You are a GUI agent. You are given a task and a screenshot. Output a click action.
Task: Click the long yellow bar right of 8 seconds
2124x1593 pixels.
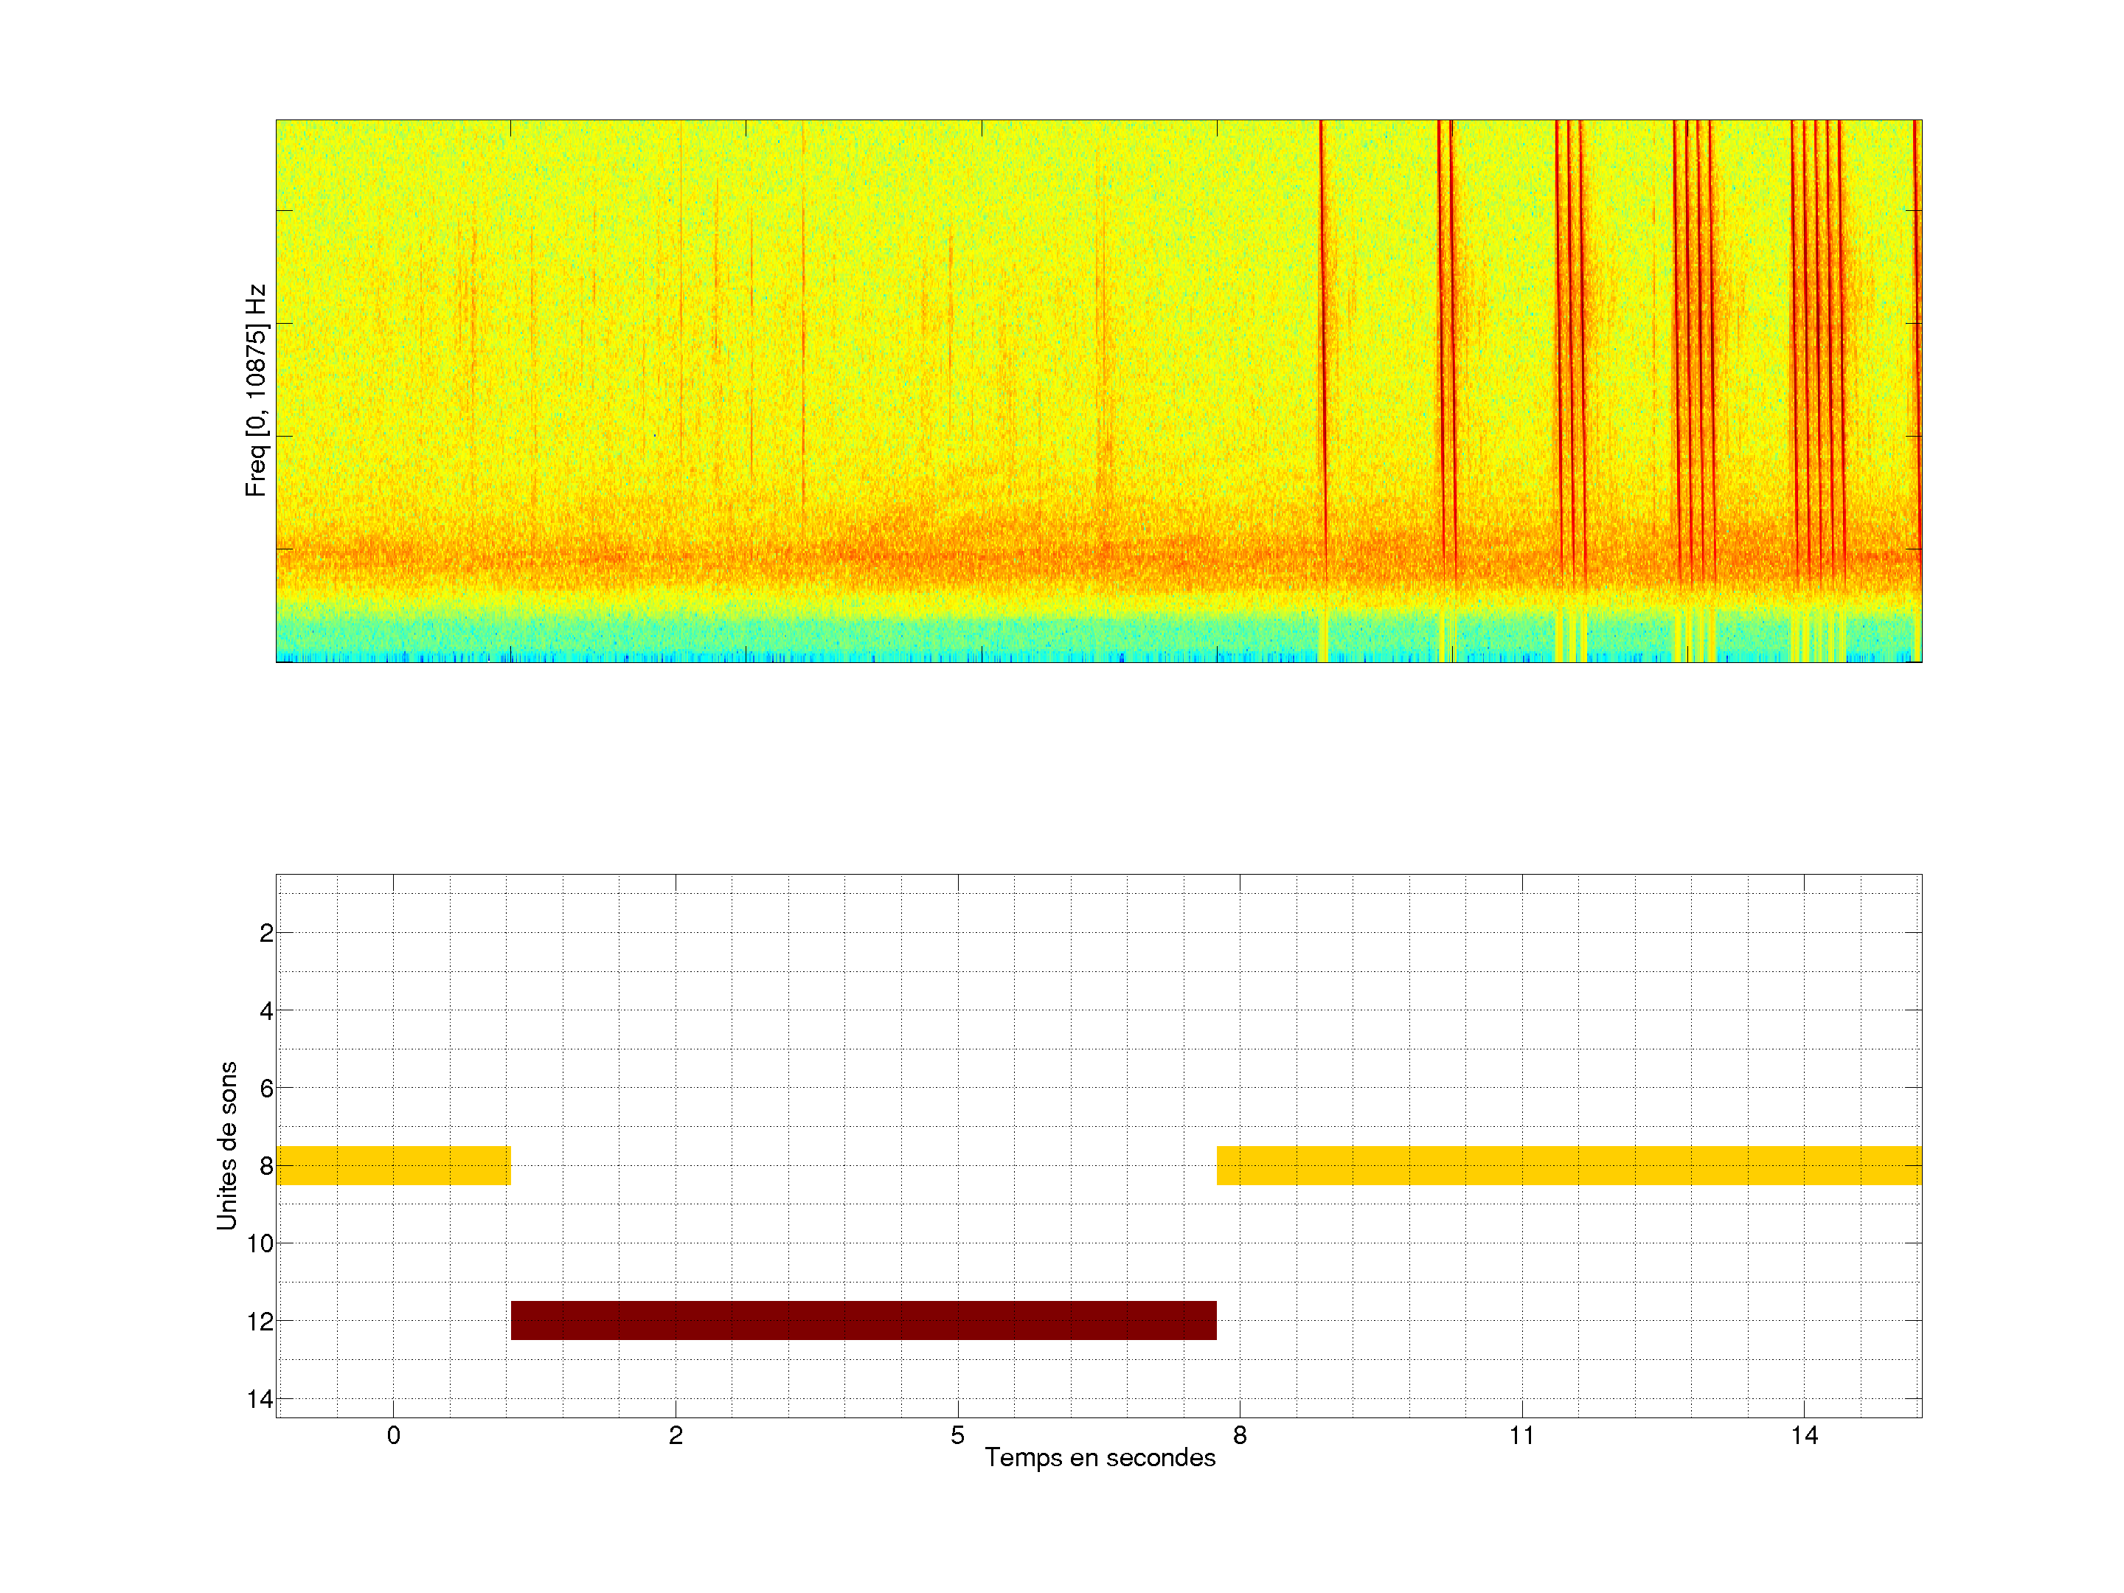click(1568, 1165)
